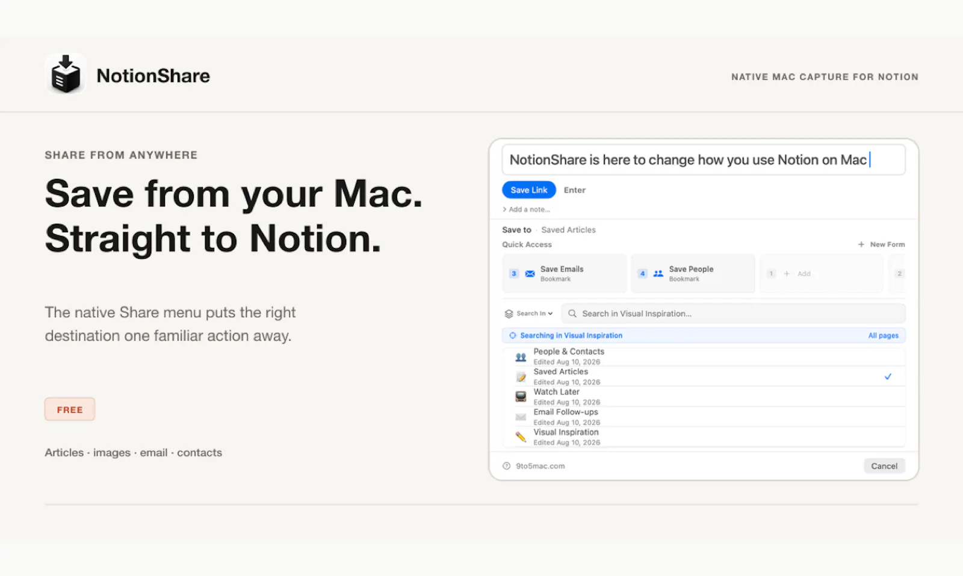Click the number 4 shortcut badge

642,274
